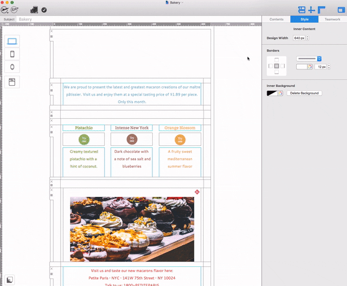Image resolution: width=347 pixels, height=286 pixels.
Task: Click the bottom-left canvas corner icon
Action: point(9,280)
